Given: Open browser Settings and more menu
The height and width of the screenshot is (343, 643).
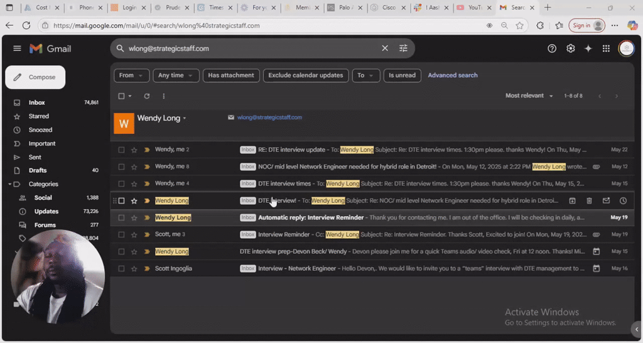Looking at the screenshot, I should pos(614,25).
